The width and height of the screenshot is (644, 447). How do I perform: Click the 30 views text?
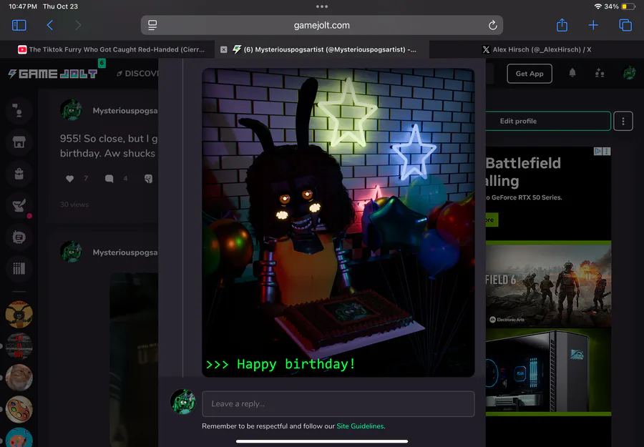(74, 205)
